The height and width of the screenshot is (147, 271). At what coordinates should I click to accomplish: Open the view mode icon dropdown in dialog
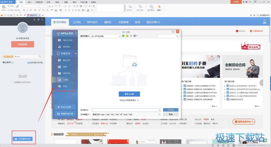[135, 36]
